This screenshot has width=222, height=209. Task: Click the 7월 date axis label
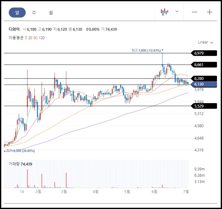[186, 191]
